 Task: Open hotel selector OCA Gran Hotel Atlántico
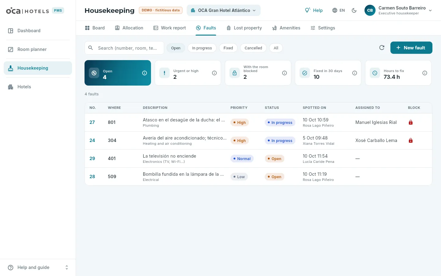(224, 10)
